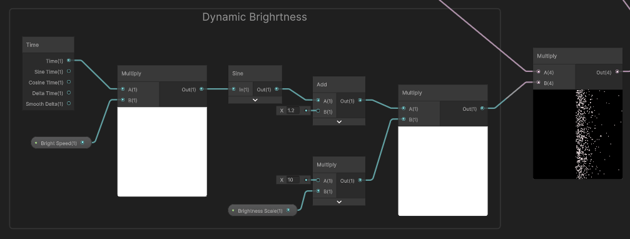Click the Smooth Delta(1) output port
630x239 pixels.
coord(69,103)
